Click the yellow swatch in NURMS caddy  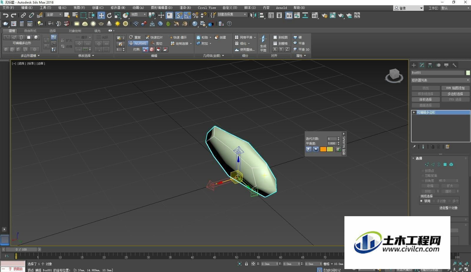330,149
